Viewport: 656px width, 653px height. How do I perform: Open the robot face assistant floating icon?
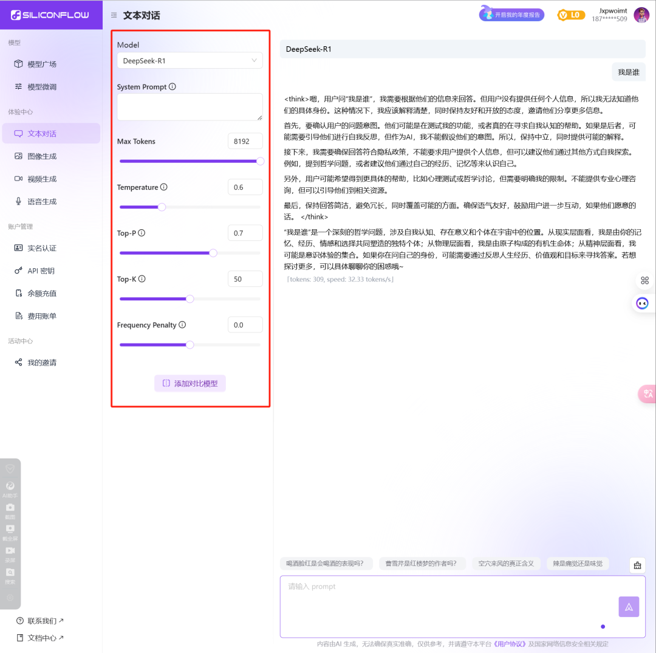click(x=642, y=303)
